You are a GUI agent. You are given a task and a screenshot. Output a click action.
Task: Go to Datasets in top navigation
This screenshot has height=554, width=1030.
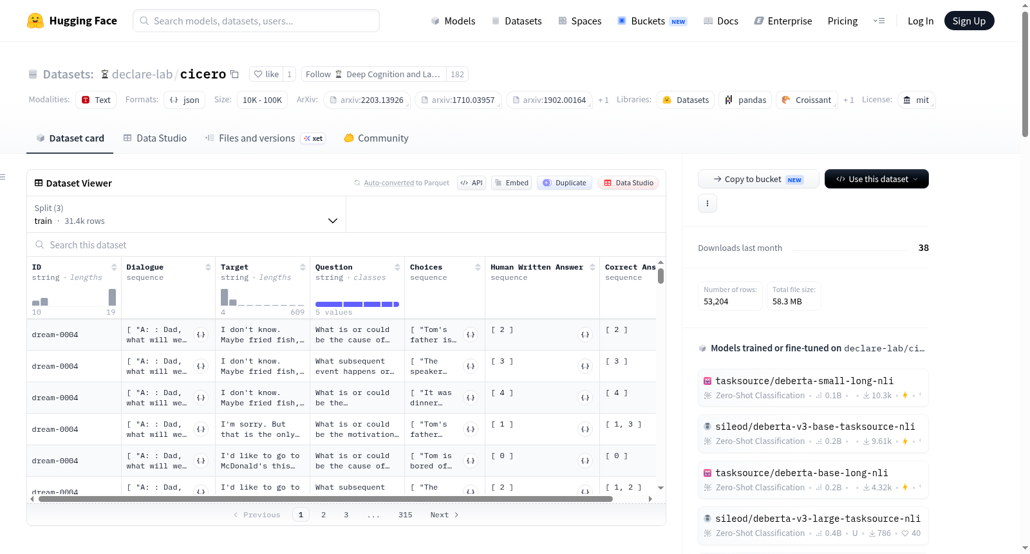coord(517,21)
